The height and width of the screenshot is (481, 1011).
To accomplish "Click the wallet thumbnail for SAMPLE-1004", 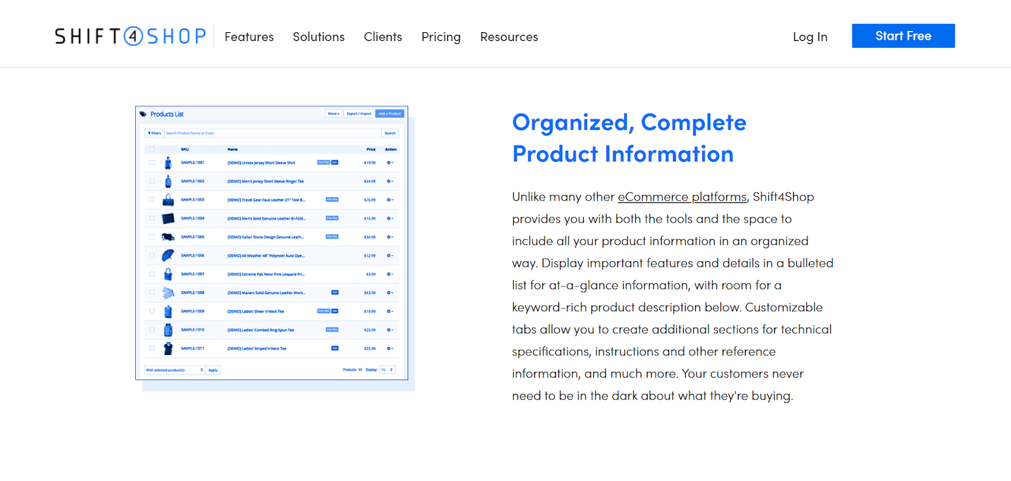I will pyautogui.click(x=168, y=218).
